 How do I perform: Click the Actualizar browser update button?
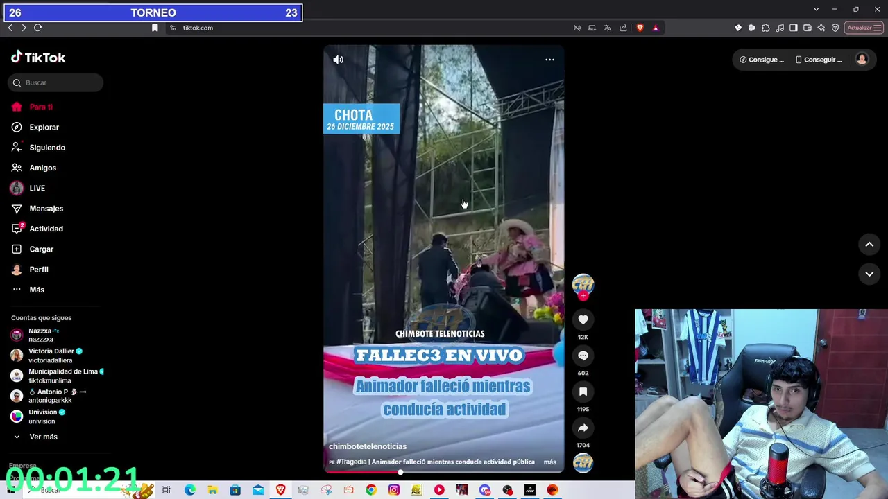863,28
